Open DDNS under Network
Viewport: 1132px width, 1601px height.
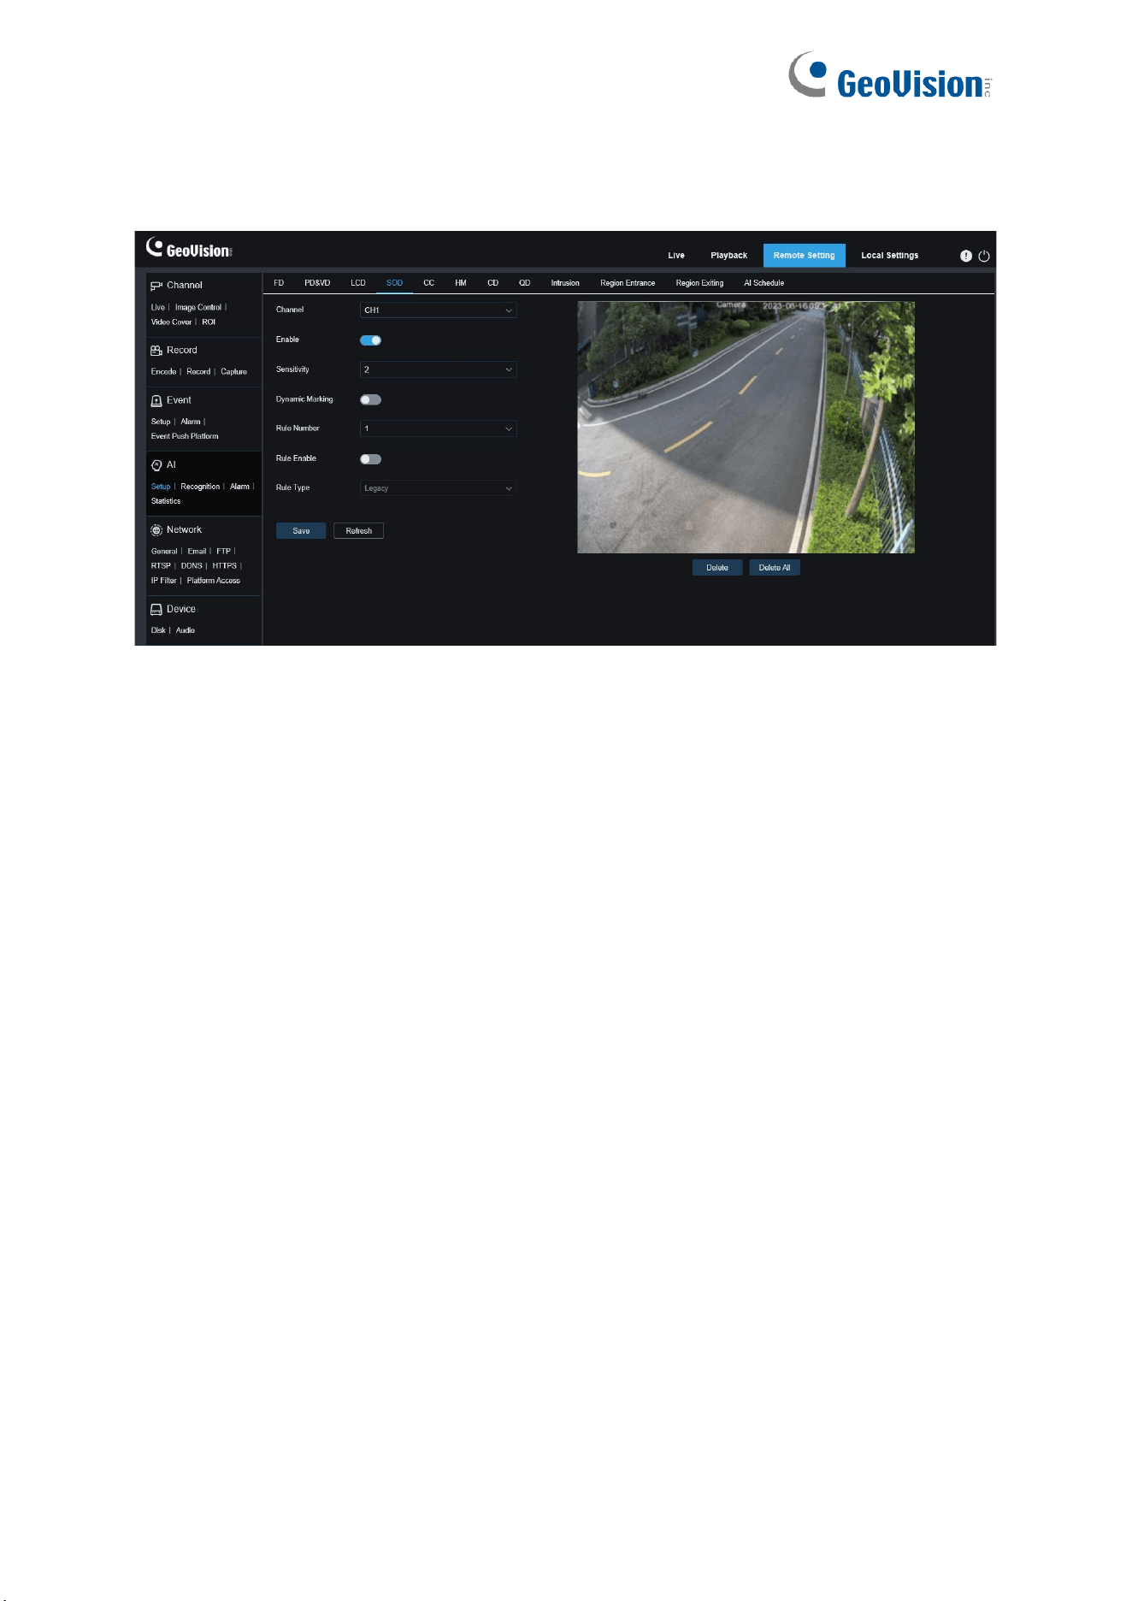[192, 566]
